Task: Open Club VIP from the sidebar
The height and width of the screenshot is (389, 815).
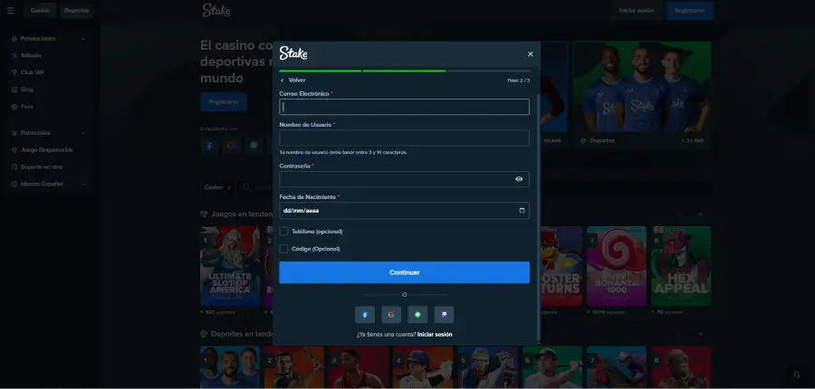Action: (x=33, y=72)
